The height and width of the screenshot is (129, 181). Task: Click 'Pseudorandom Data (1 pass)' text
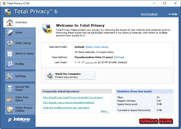pyautogui.click(x=94, y=57)
